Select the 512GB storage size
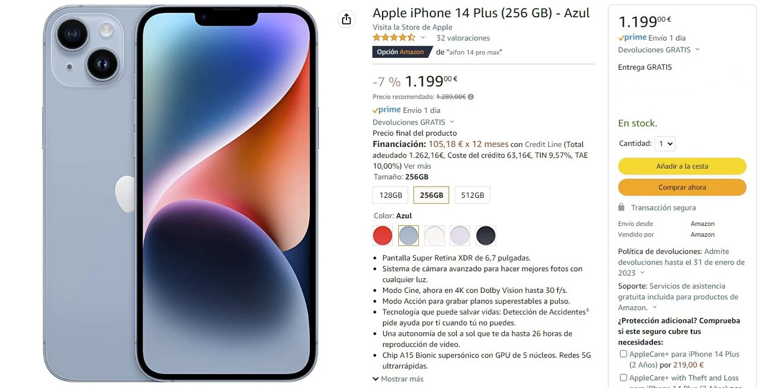The width and height of the screenshot is (761, 388). (x=472, y=195)
